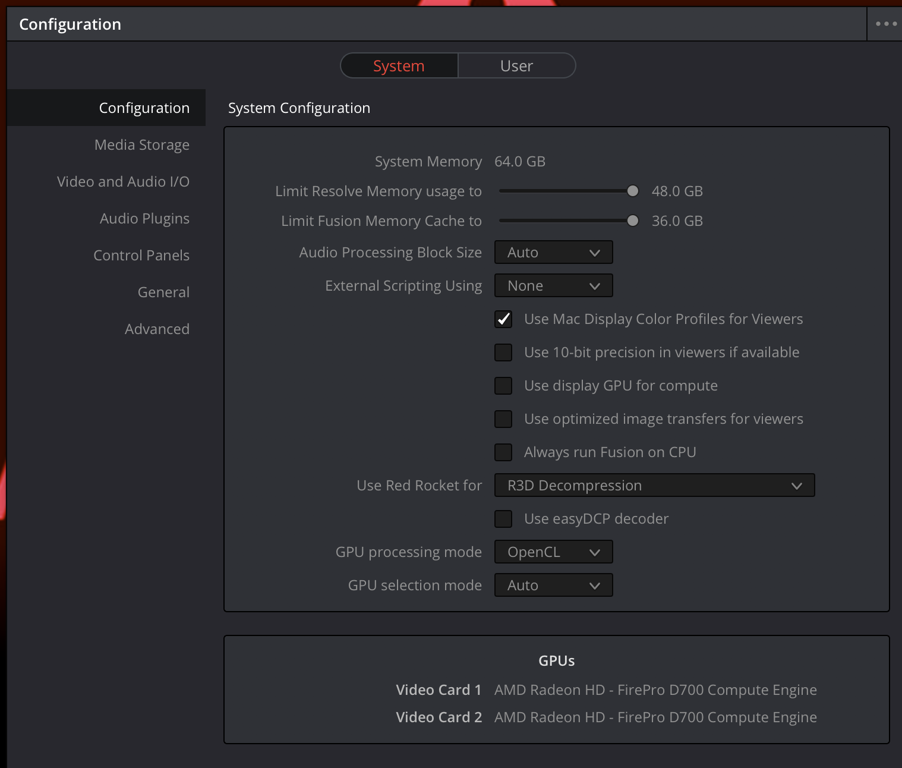
Task: Click the 48.0 GB Resolve memory value
Action: pos(677,191)
